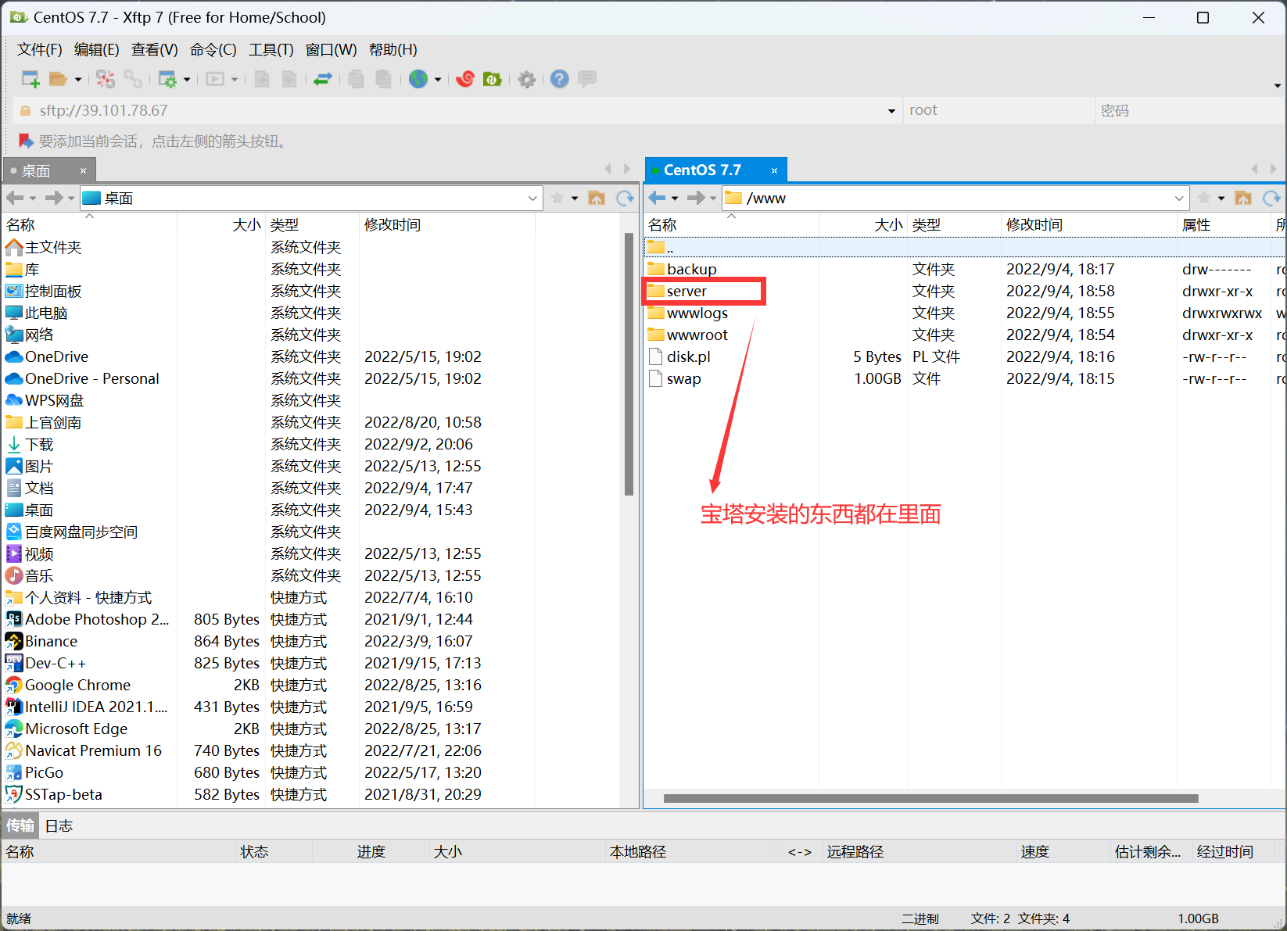Close the 桌面 local tab

pos(83,170)
